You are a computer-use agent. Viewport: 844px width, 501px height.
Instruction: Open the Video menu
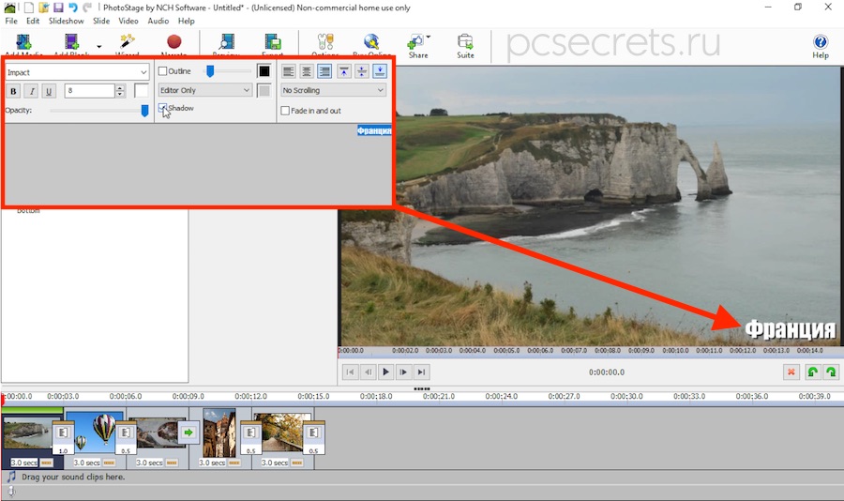[128, 21]
